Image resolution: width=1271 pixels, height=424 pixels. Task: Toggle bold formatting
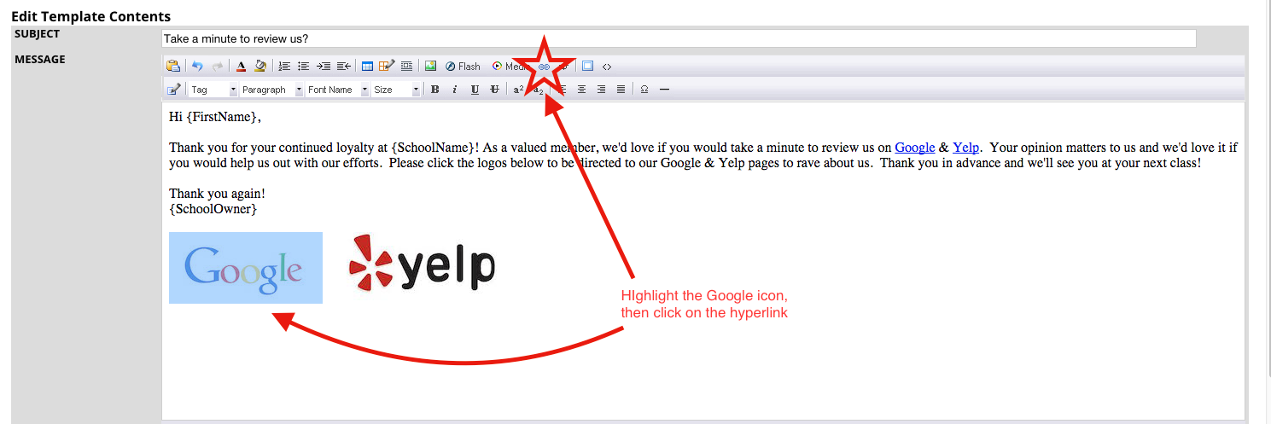[x=434, y=89]
